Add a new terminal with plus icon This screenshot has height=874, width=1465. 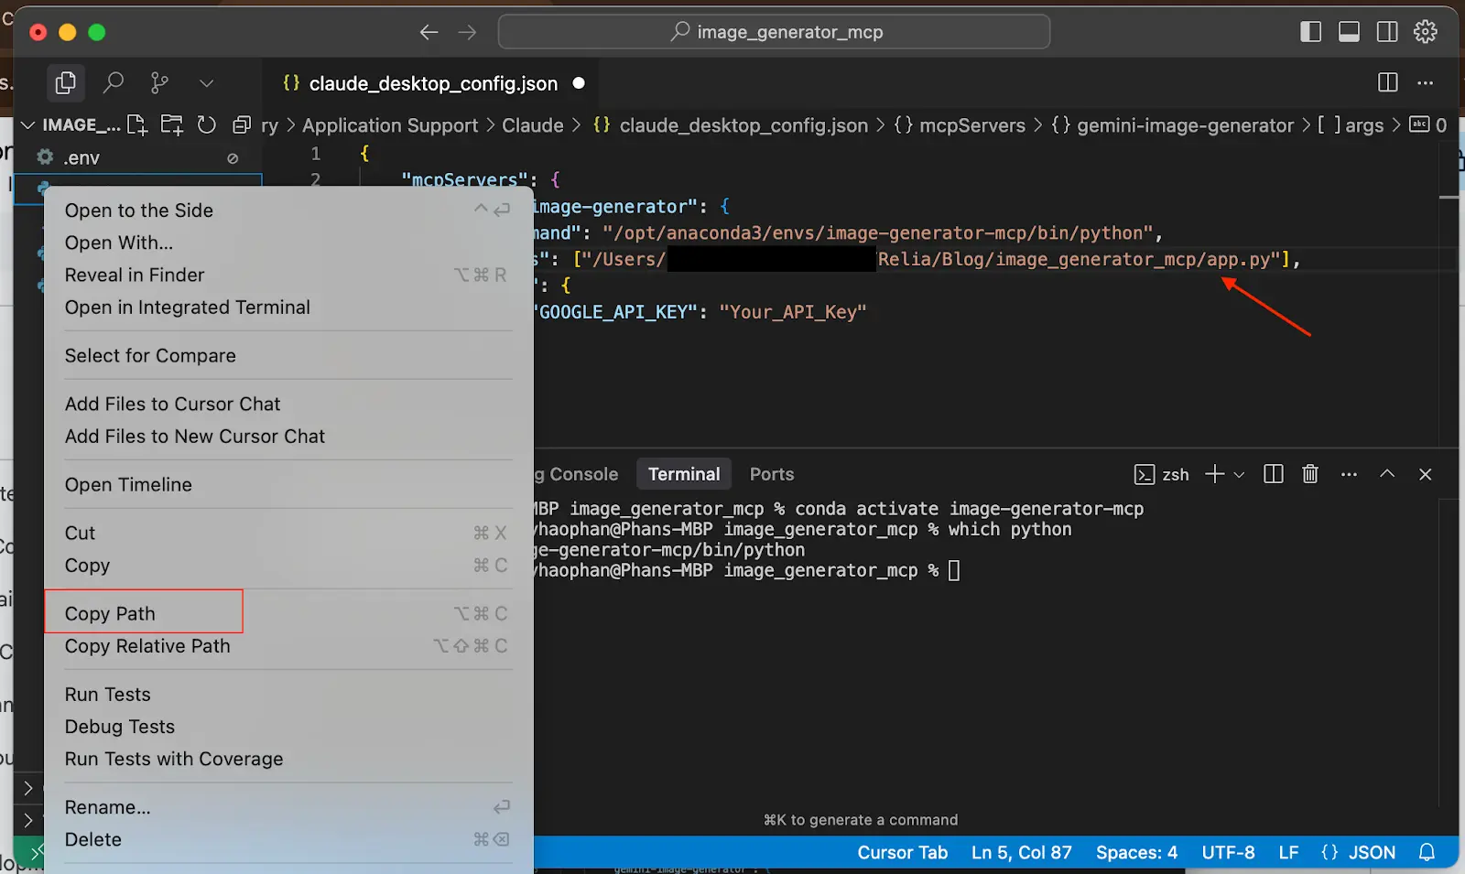1214,474
